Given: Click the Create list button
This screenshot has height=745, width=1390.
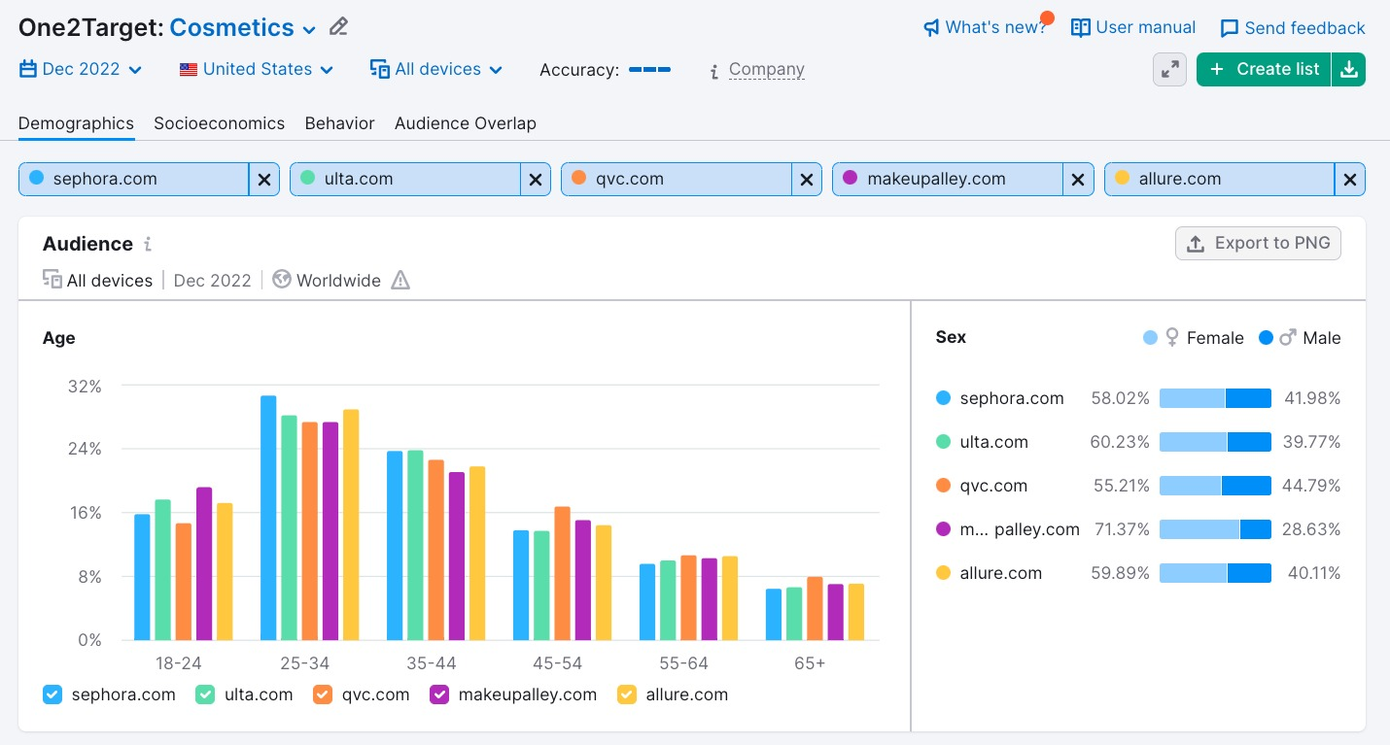Looking at the screenshot, I should [1264, 69].
